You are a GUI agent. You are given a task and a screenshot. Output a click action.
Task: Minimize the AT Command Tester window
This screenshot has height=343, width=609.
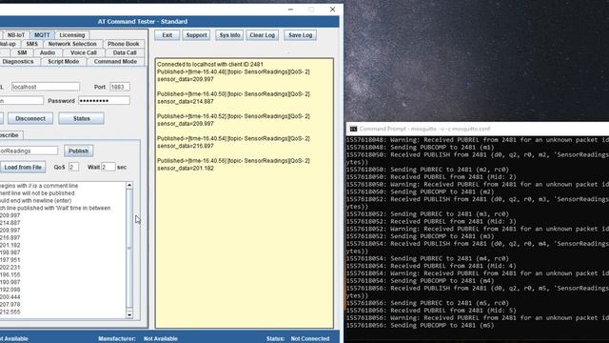[x=290, y=10]
